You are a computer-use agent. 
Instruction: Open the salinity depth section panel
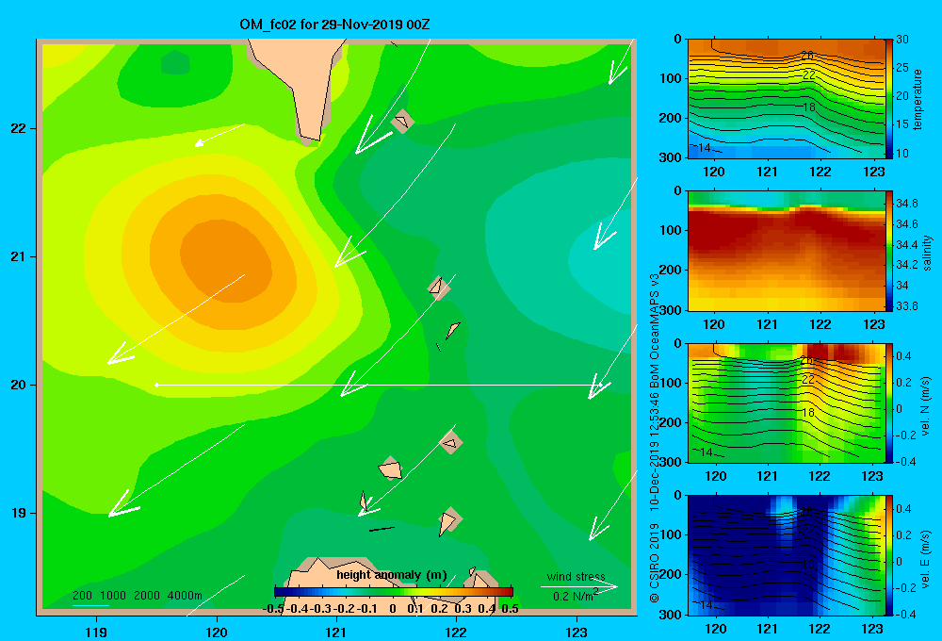(786, 251)
